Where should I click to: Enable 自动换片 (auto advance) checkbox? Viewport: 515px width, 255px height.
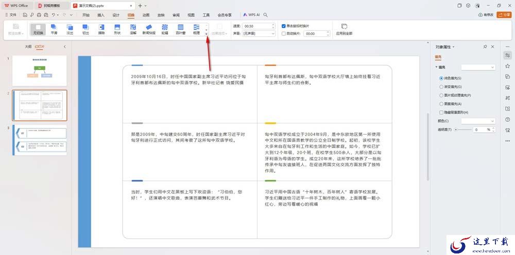284,33
